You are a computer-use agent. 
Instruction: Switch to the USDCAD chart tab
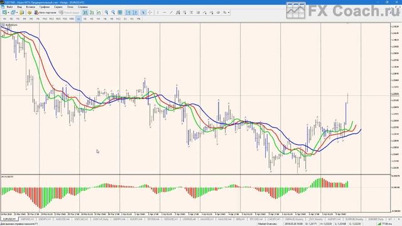coord(81,219)
